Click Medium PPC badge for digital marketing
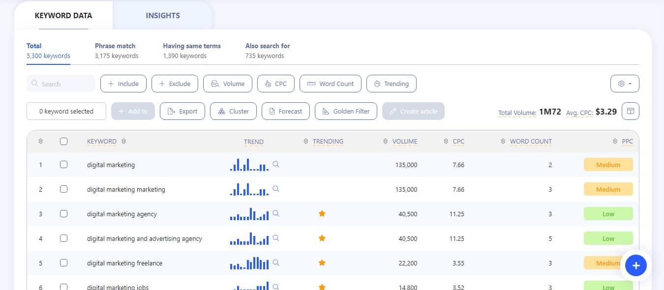Image resolution: width=664 pixels, height=290 pixels. point(608,165)
